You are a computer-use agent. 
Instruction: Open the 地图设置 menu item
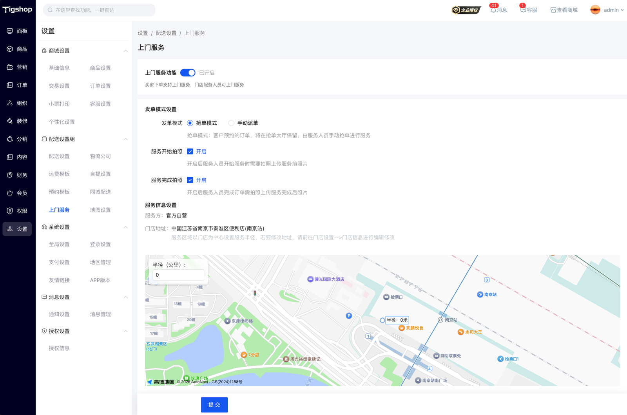[x=100, y=210]
